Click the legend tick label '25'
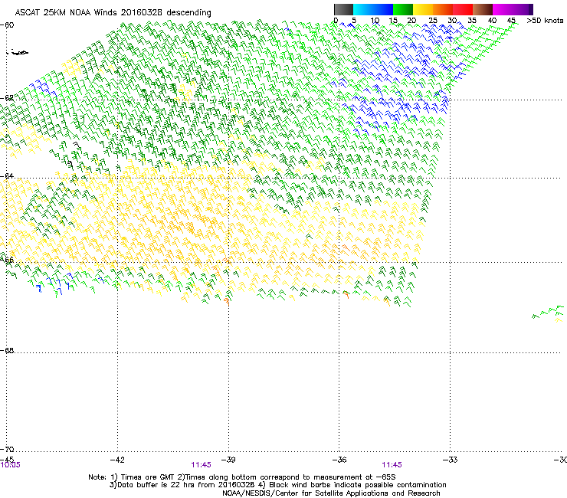This screenshot has height=498, width=567. pos(433,21)
